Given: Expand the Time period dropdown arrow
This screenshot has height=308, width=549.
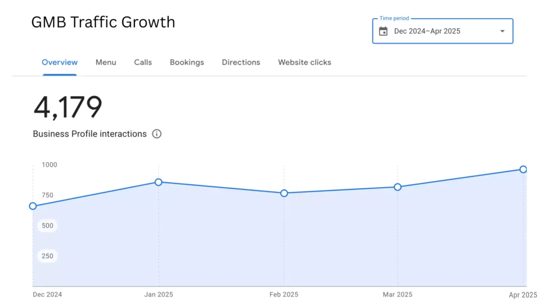Looking at the screenshot, I should coord(503,31).
